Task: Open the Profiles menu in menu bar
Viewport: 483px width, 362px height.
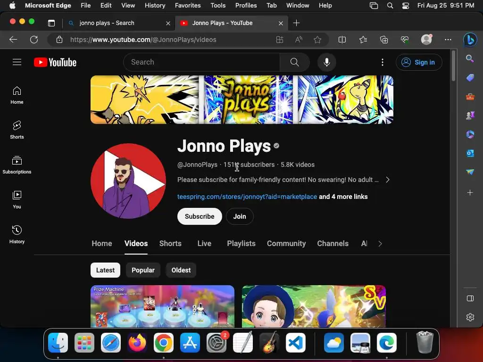Action: pos(246,6)
